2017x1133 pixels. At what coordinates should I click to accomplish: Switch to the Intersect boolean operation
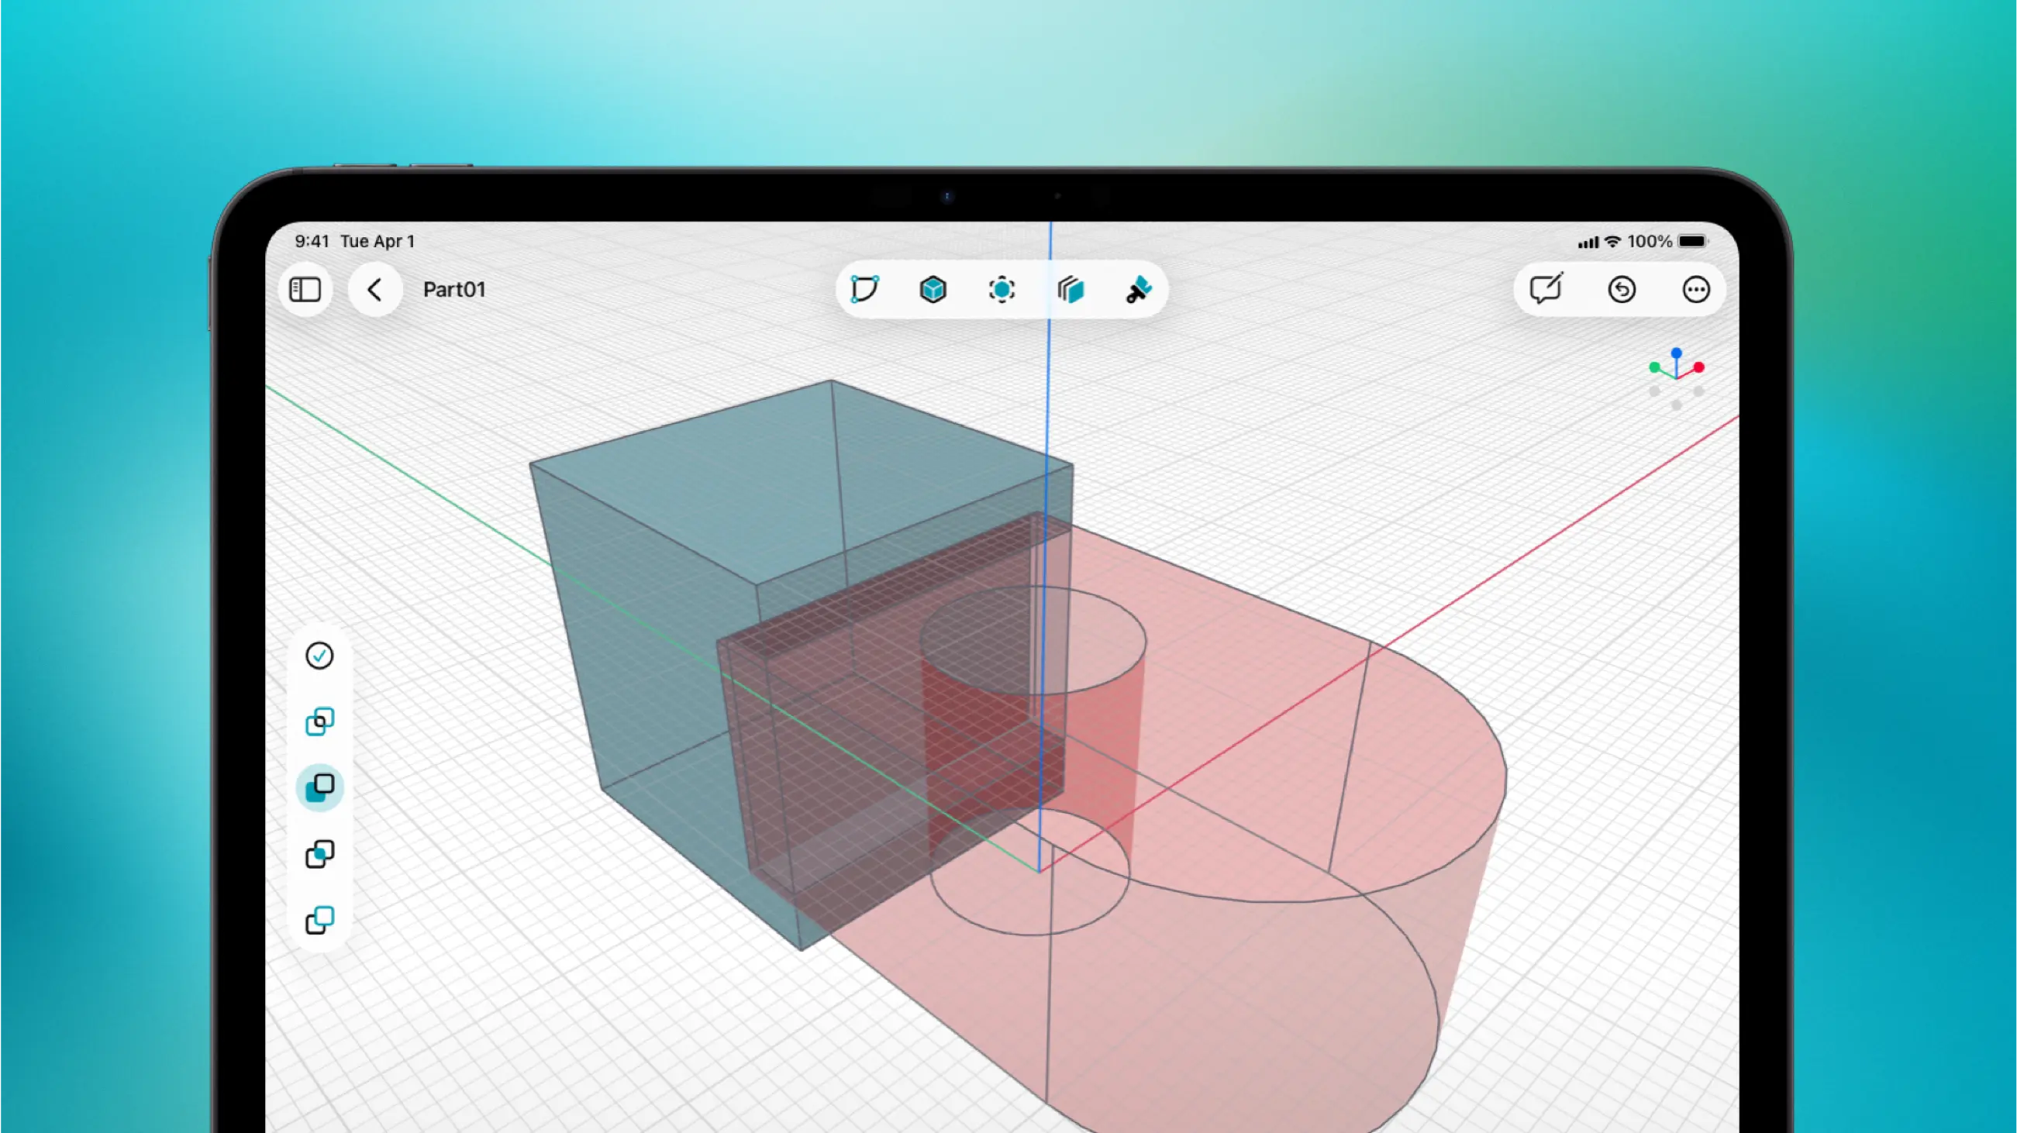(319, 853)
